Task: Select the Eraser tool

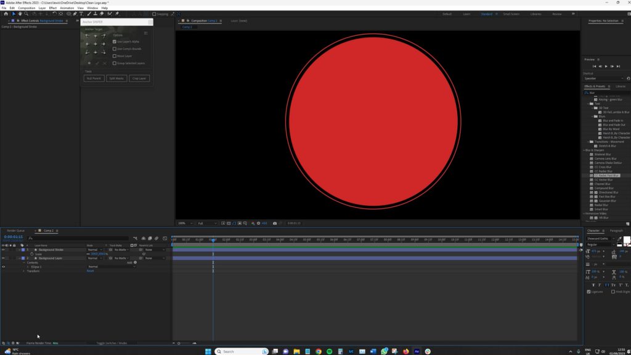Action: (102, 14)
